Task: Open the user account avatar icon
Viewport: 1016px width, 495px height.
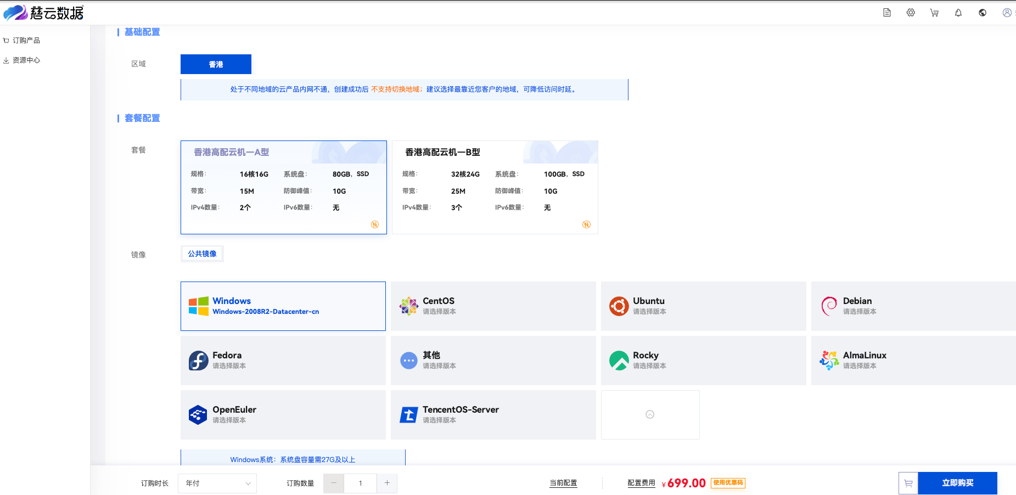Action: (x=1007, y=13)
